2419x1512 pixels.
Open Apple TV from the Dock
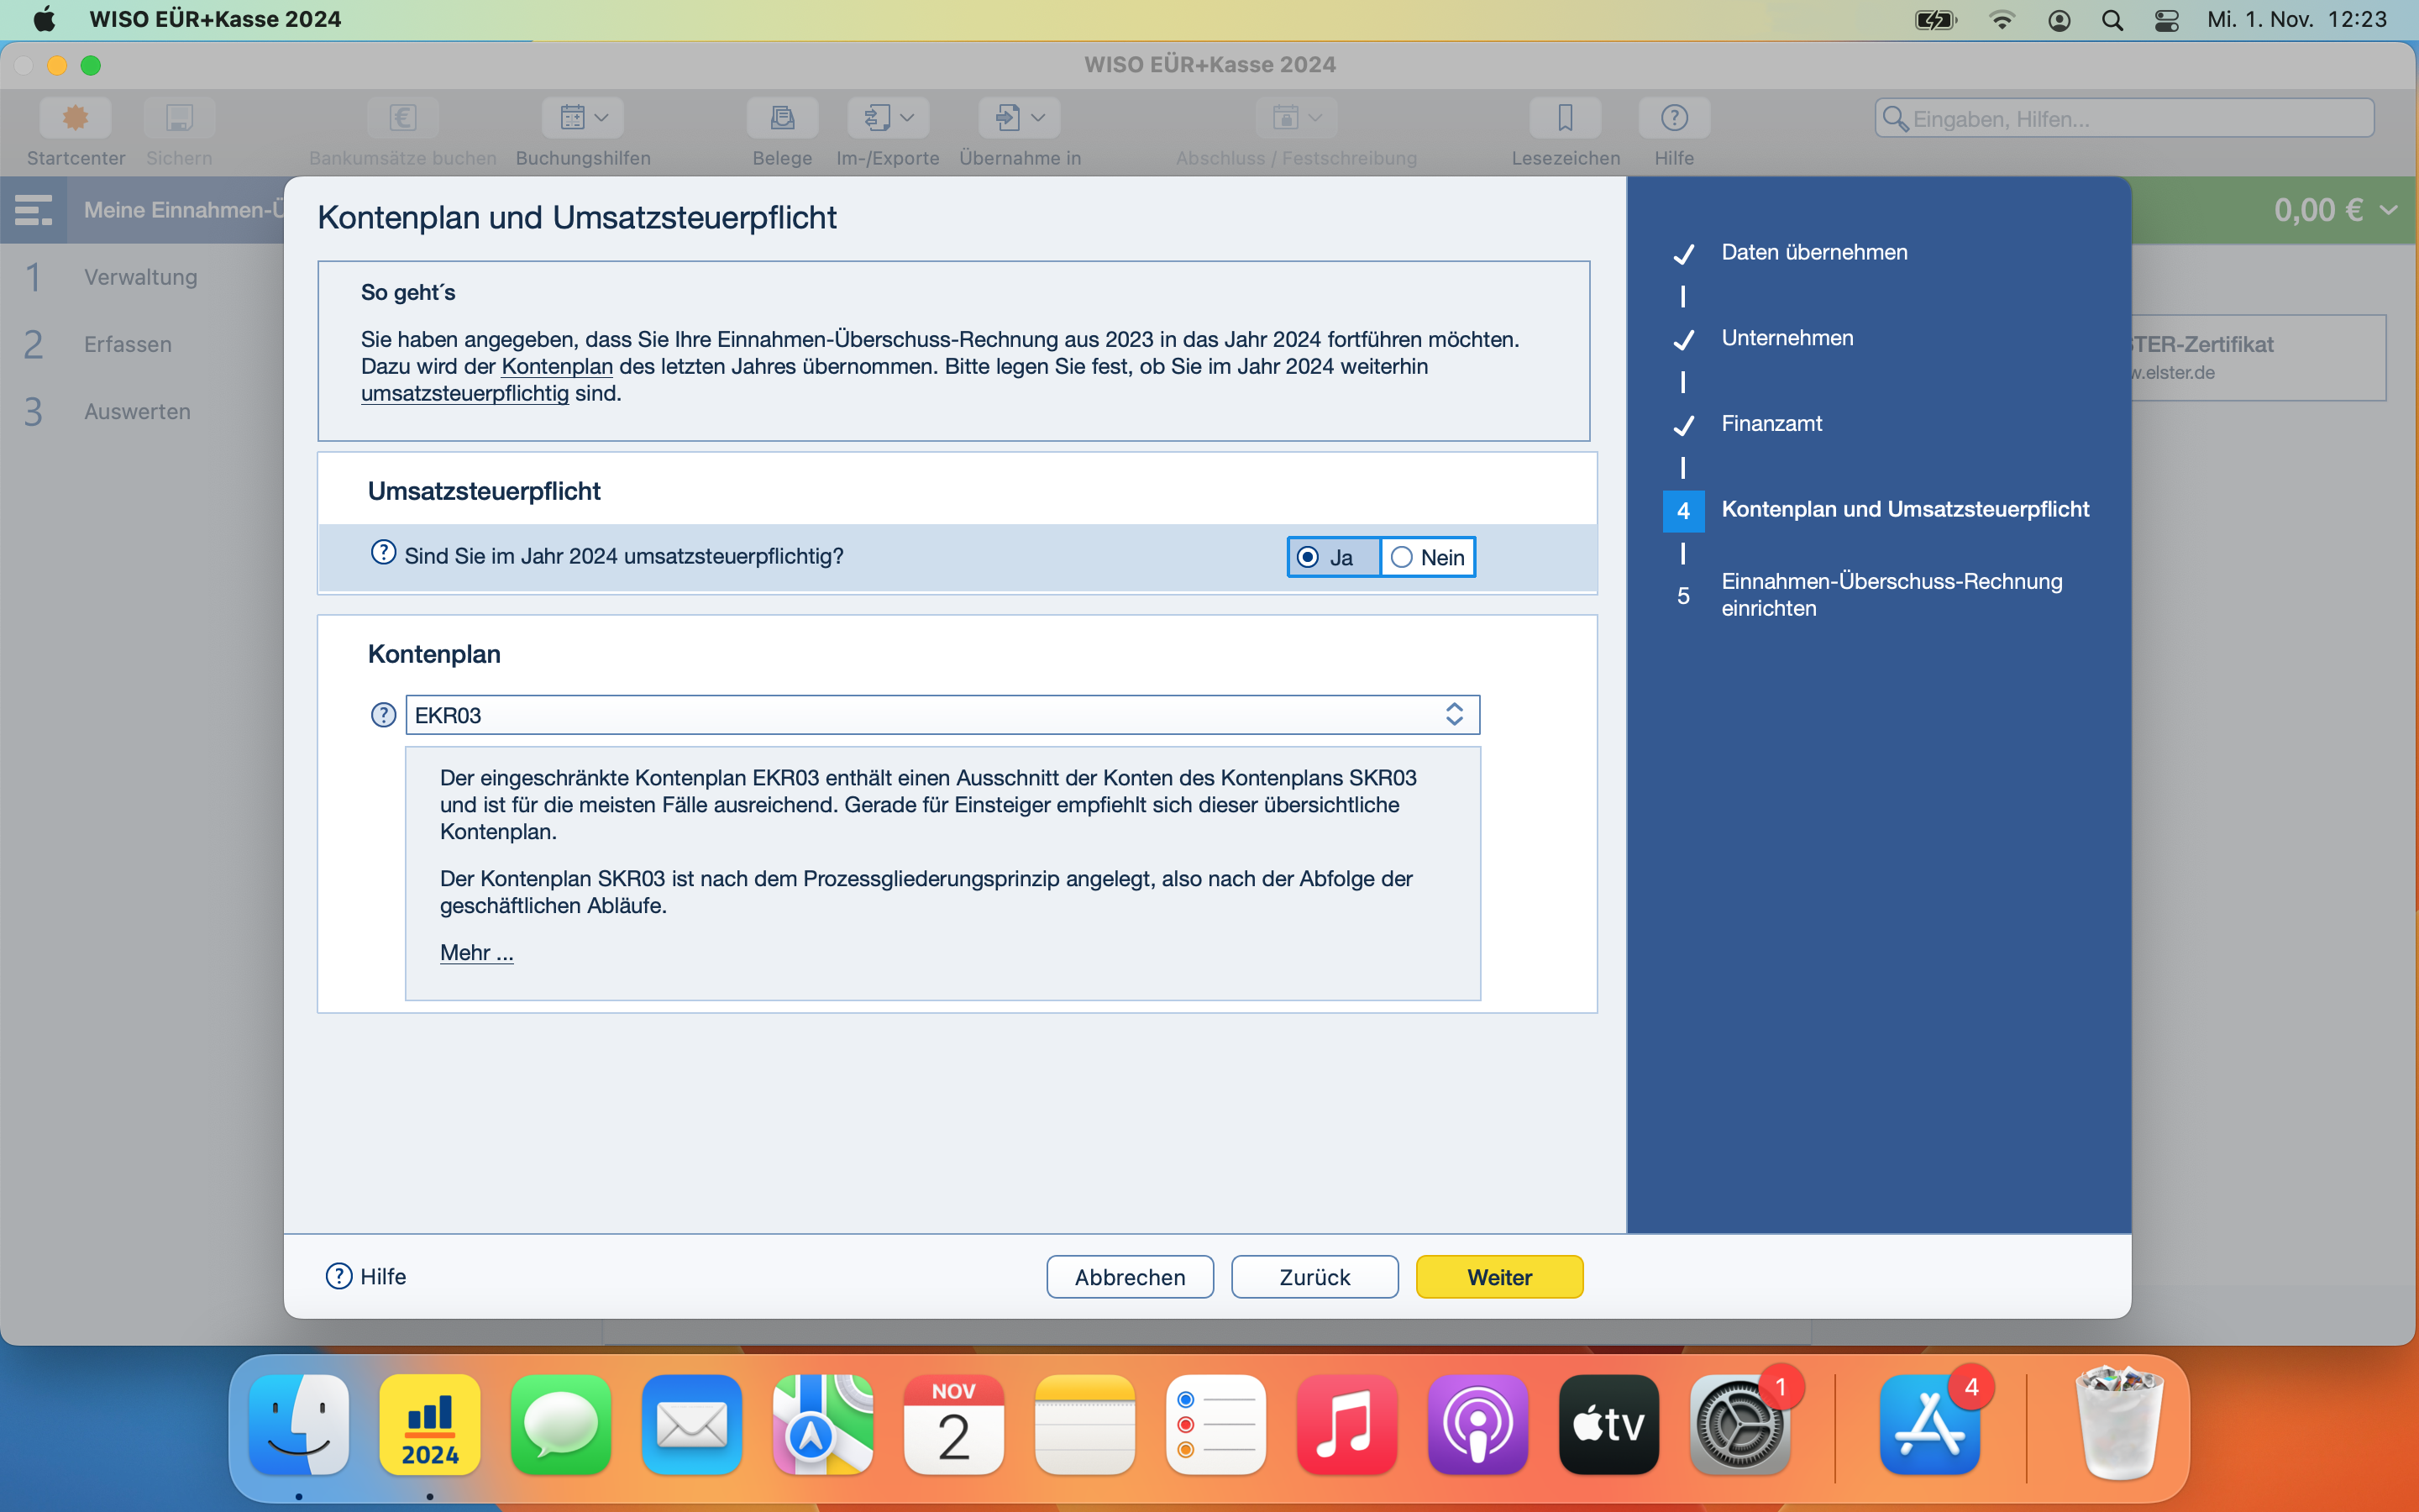(x=1608, y=1424)
